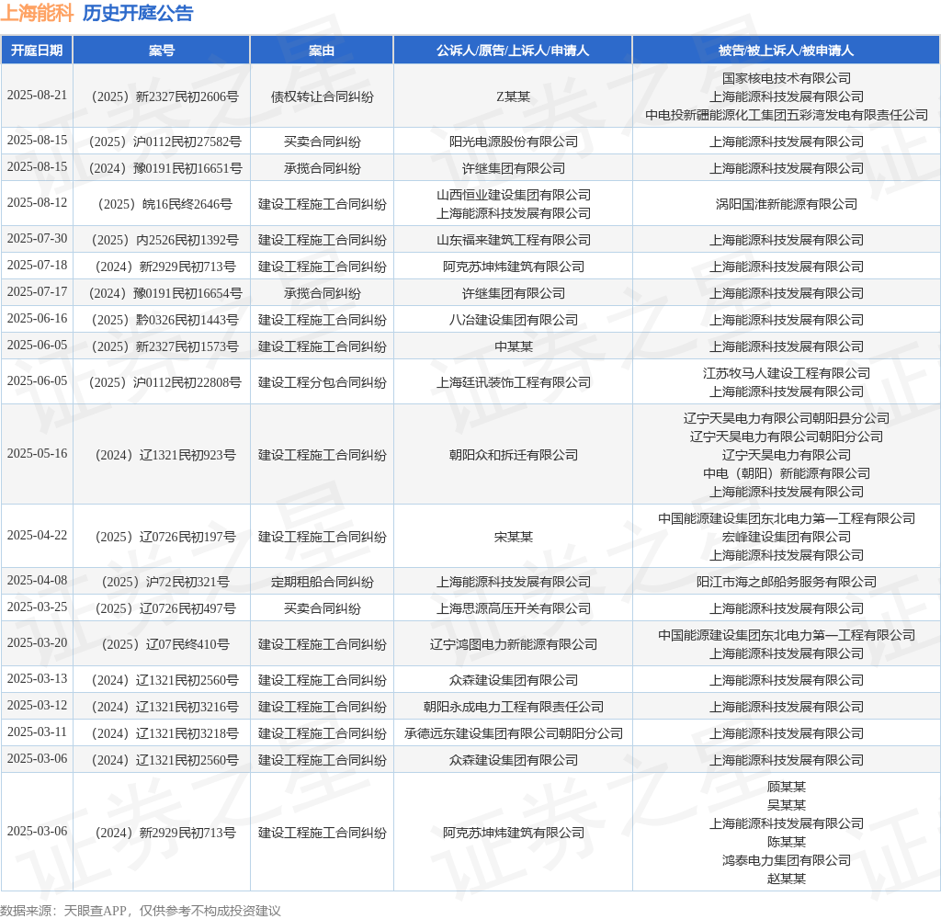
Task: Select date cell 2025-04-22
Action: [x=37, y=536]
